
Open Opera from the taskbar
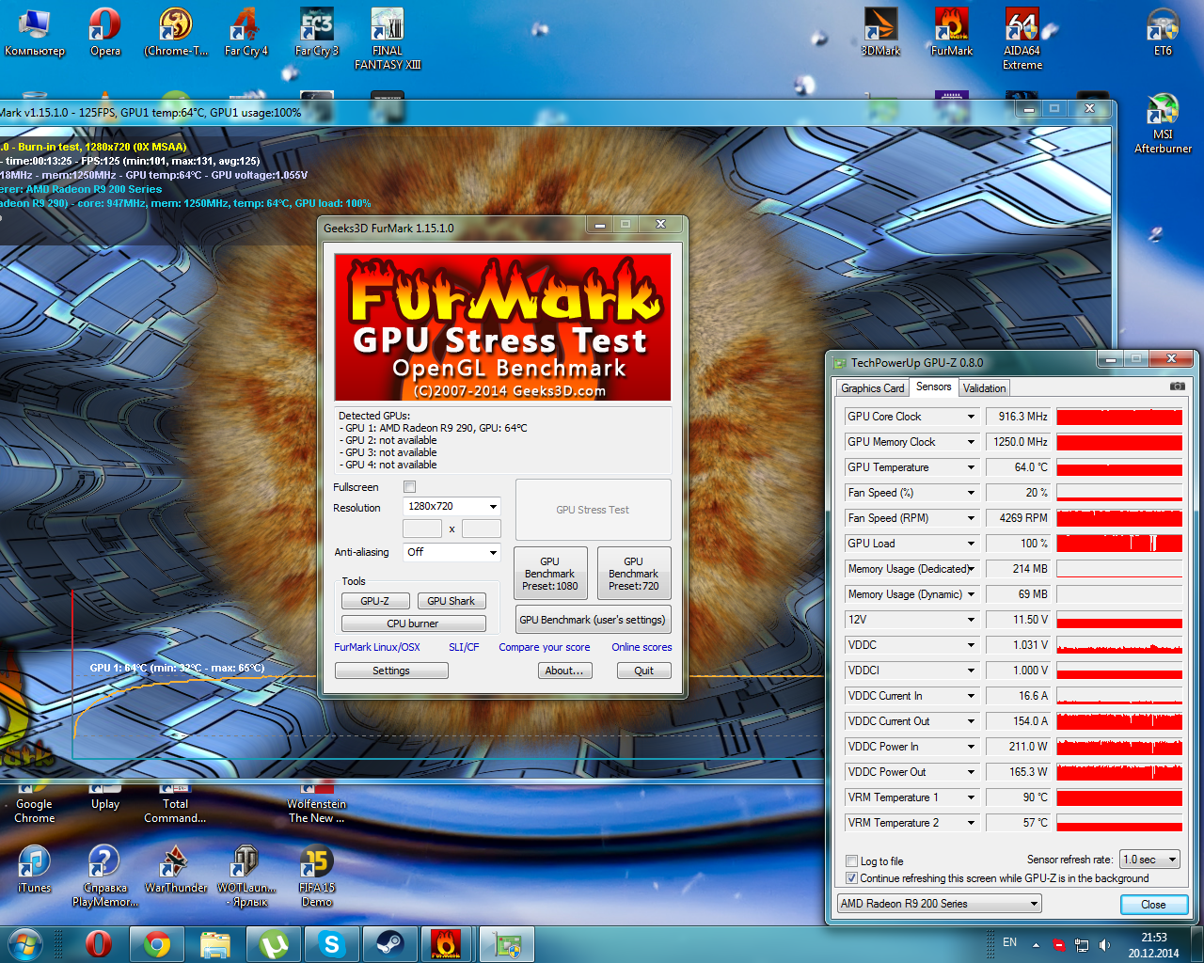pyautogui.click(x=98, y=944)
